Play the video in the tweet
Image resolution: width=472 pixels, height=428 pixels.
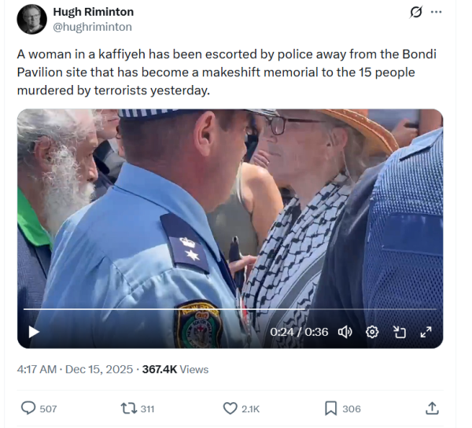point(34,332)
